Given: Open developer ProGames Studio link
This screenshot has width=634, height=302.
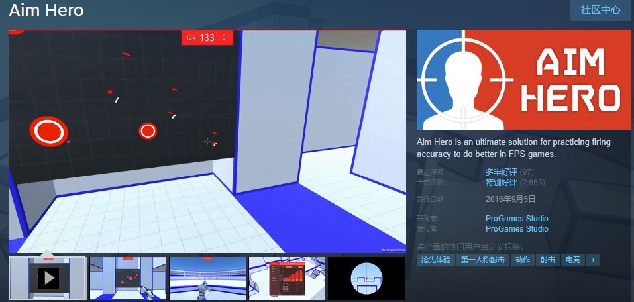Looking at the screenshot, I should pyautogui.click(x=517, y=219).
